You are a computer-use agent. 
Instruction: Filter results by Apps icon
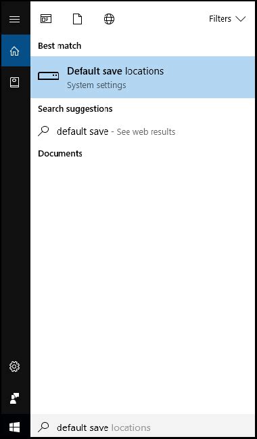point(46,19)
